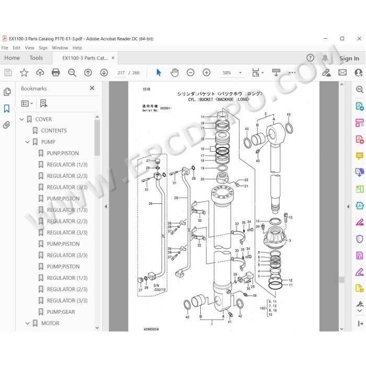Image resolution: width=366 pixels, height=366 pixels.
Task: Zoom in with the plus icon
Action: pyautogui.click(x=207, y=73)
